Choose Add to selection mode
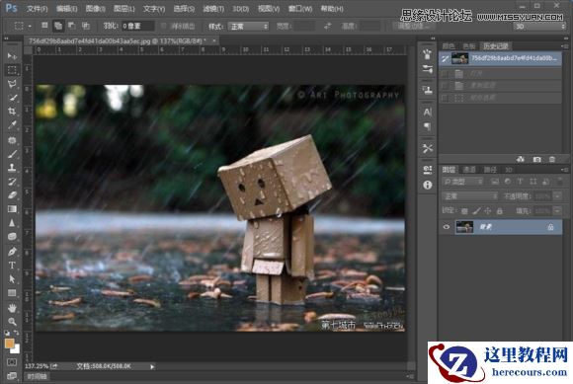 click(x=58, y=26)
